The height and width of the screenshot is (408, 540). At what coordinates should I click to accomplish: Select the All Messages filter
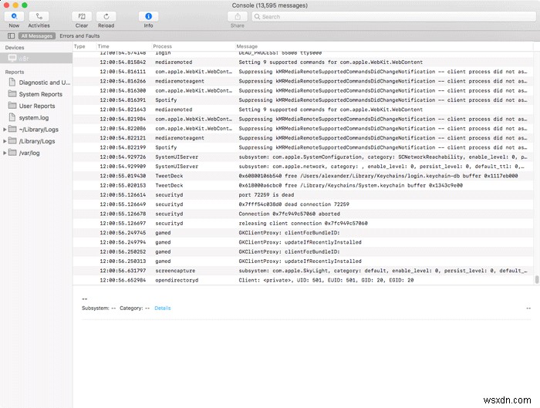[x=37, y=35]
